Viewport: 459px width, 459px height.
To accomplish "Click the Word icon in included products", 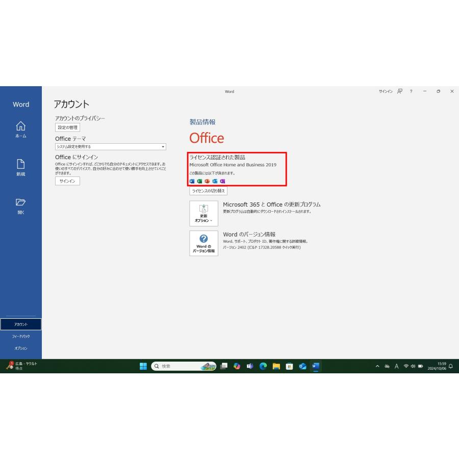I will click(x=192, y=181).
